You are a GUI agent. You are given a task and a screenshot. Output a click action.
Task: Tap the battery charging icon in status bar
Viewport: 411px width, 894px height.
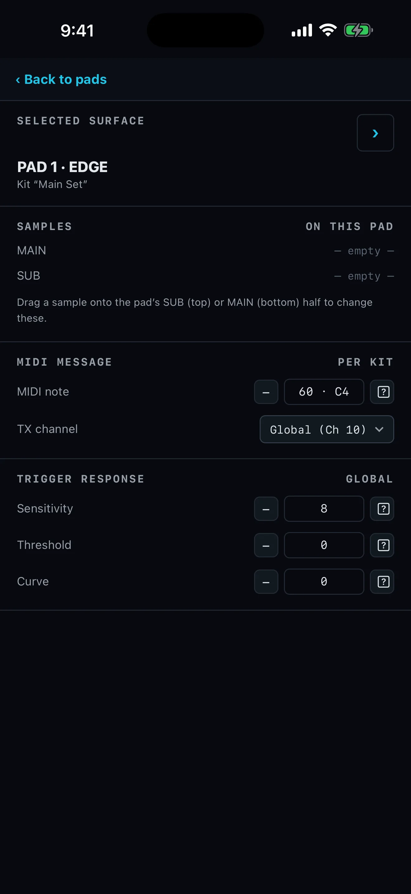click(x=358, y=30)
